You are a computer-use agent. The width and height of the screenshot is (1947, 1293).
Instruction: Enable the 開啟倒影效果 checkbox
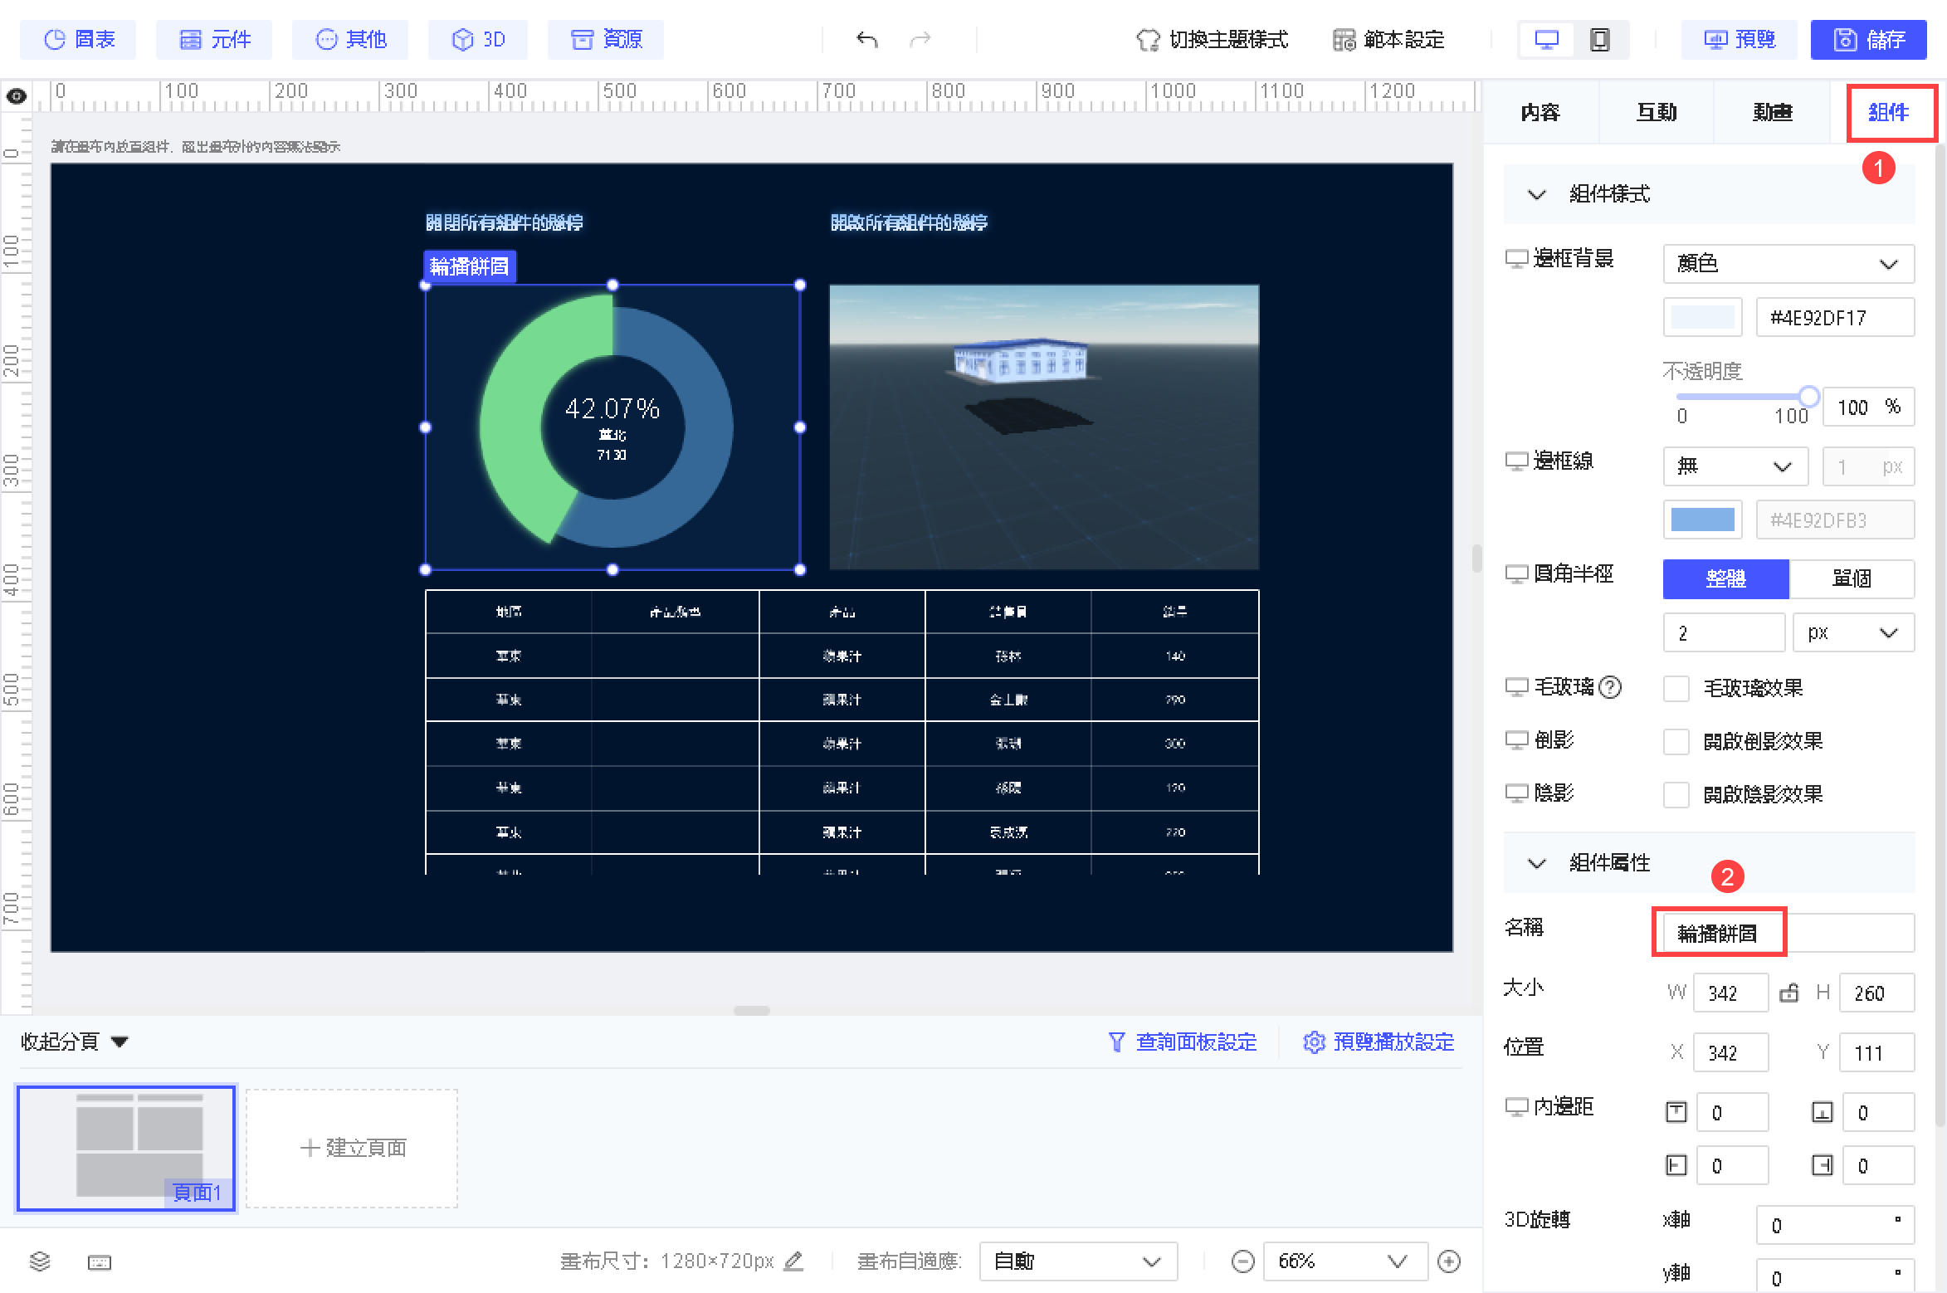click(1676, 741)
